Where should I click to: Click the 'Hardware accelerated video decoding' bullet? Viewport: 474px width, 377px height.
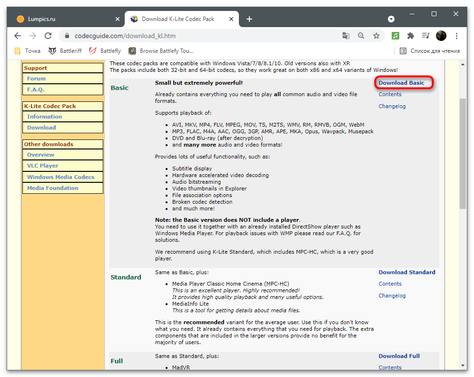[x=220, y=175]
